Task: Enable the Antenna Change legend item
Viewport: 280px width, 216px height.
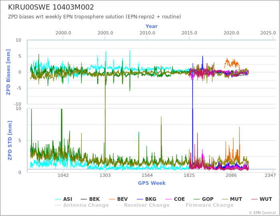Action: click(x=82, y=205)
